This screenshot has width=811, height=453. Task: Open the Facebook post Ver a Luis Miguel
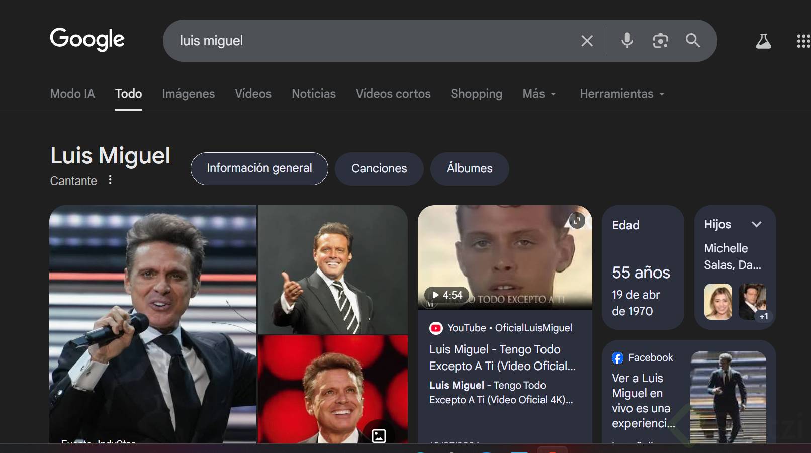[x=643, y=401]
